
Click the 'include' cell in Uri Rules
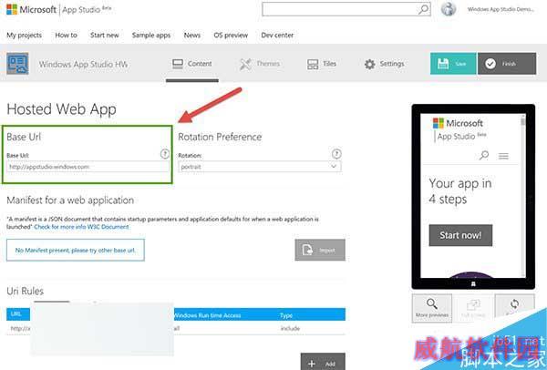pos(290,328)
